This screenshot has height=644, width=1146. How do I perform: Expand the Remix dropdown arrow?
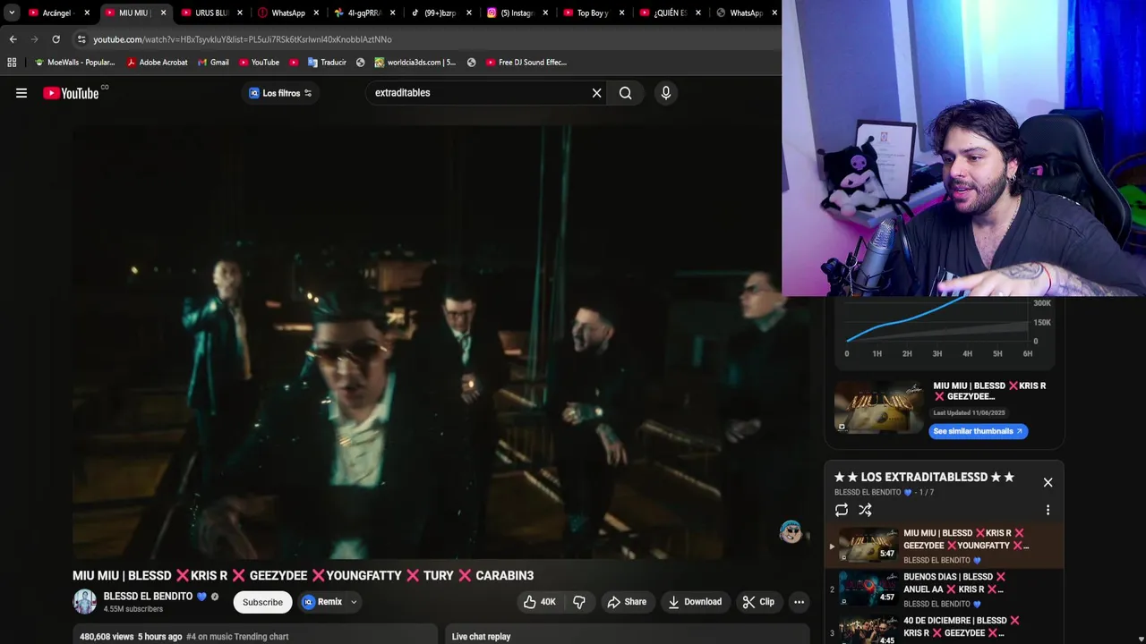pos(354,602)
